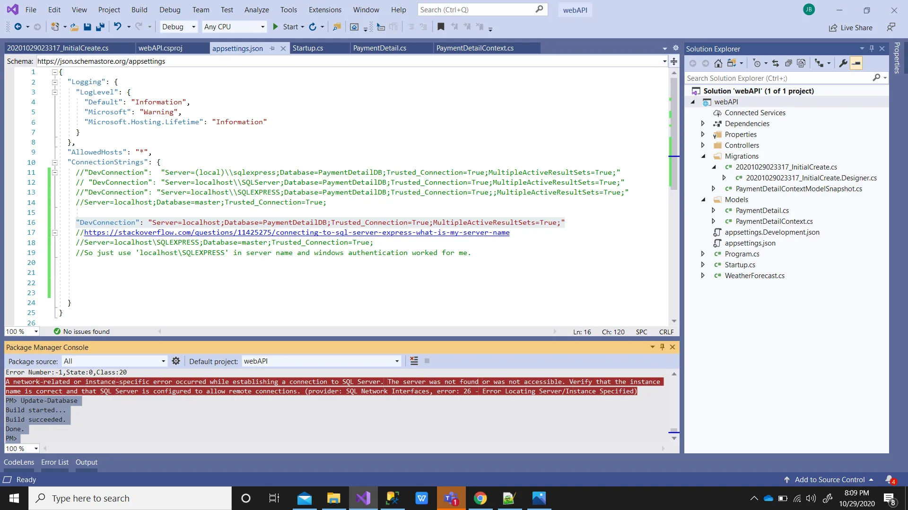Screen dimensions: 908x510
Task: Click the Search (Ctrl+Q) box
Action: (x=482, y=9)
